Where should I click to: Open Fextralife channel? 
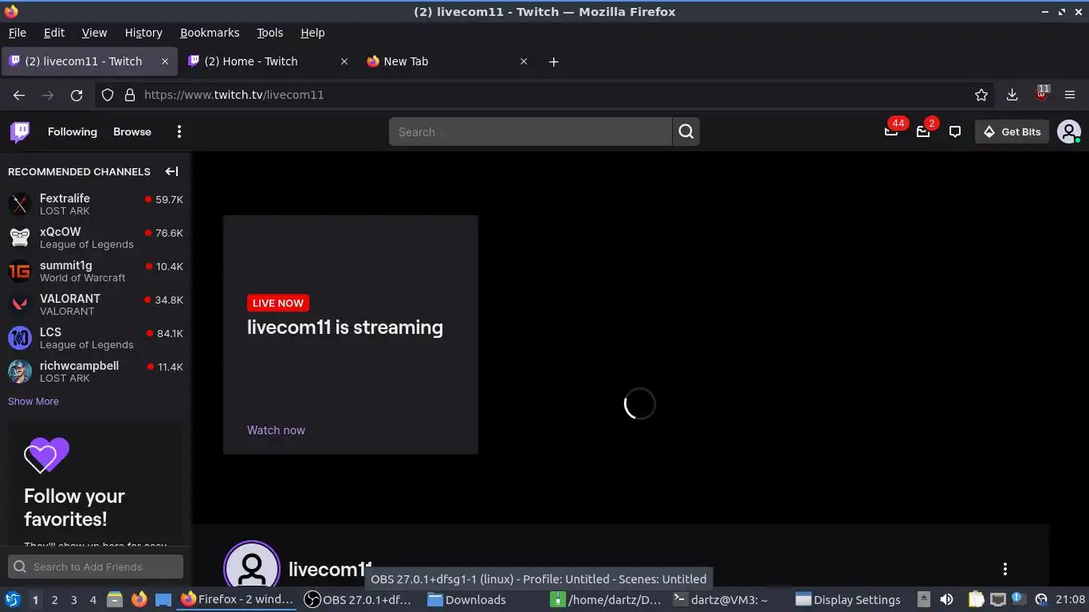pyautogui.click(x=96, y=204)
